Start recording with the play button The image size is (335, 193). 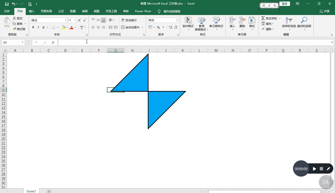(x=314, y=169)
